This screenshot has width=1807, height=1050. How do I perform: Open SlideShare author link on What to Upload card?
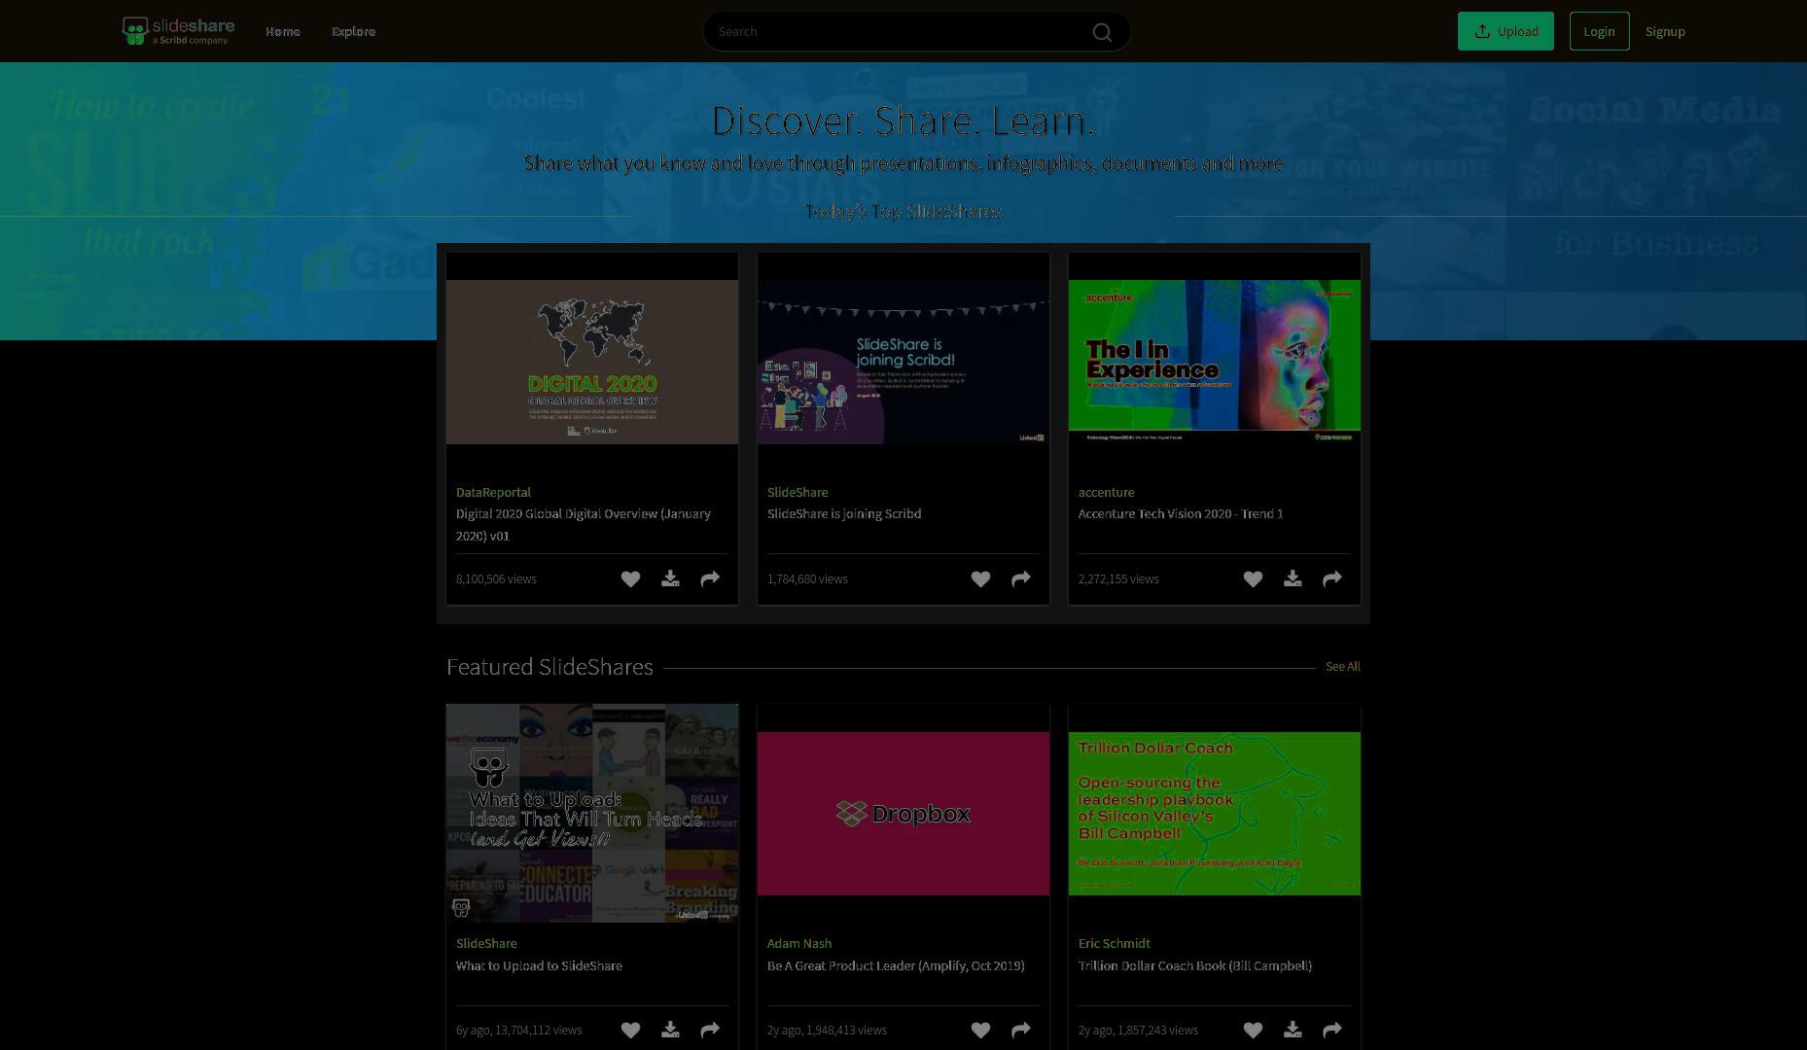point(486,944)
